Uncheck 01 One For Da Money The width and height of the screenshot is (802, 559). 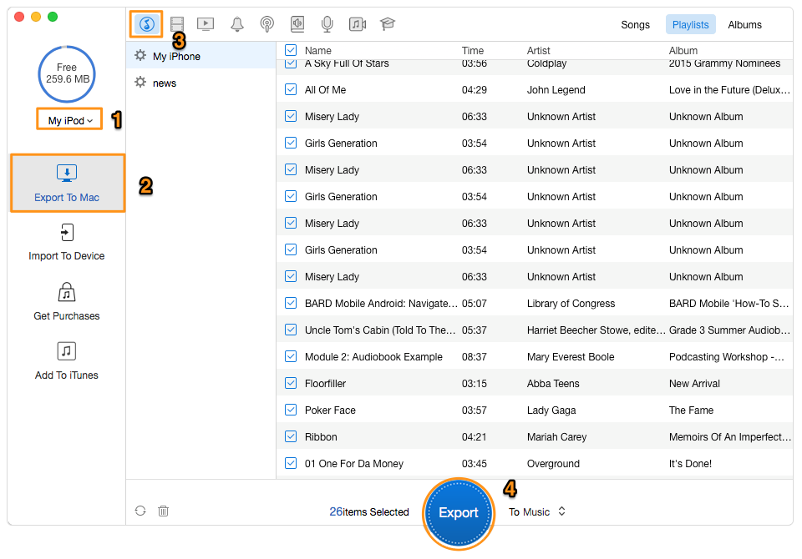291,463
